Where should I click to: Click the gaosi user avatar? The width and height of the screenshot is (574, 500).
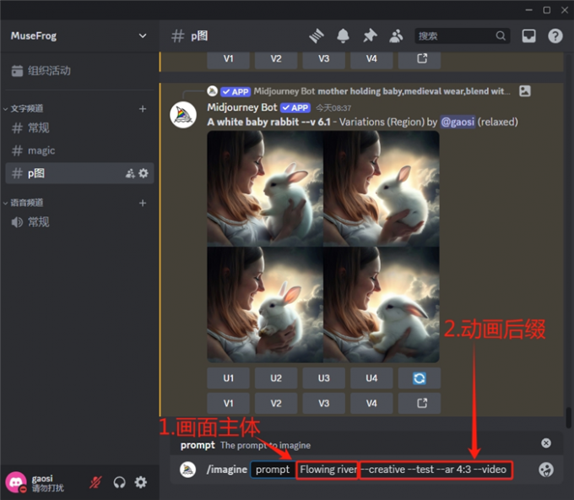(16, 482)
